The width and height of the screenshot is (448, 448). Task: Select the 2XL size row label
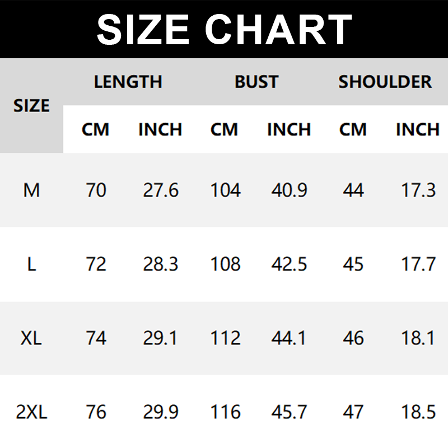pos(31,413)
